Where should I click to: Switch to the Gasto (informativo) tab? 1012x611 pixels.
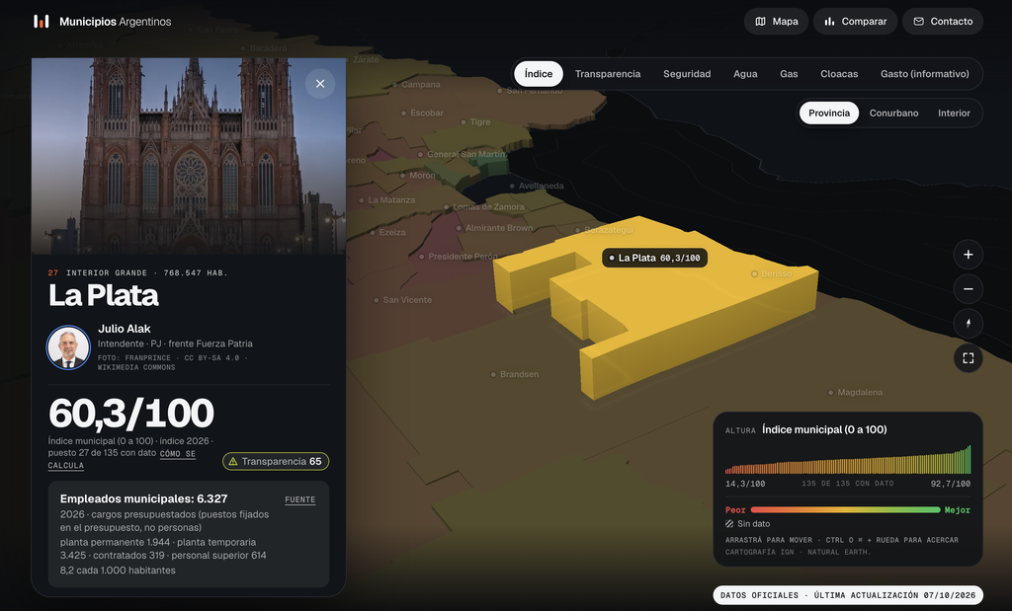pos(925,73)
